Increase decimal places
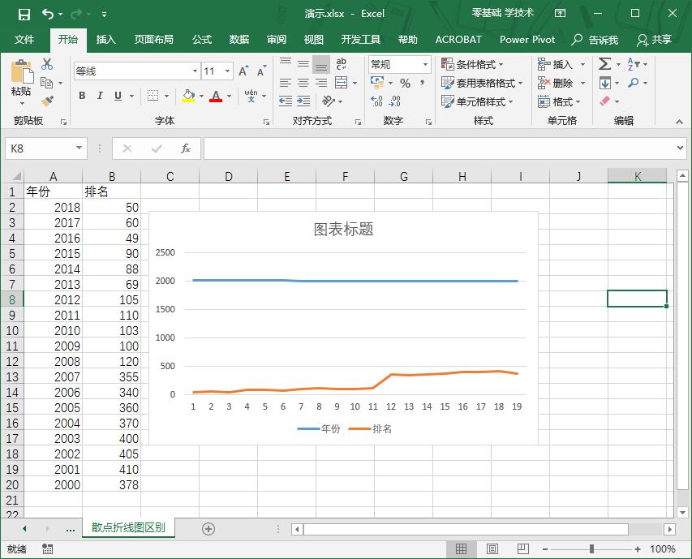 (x=376, y=101)
